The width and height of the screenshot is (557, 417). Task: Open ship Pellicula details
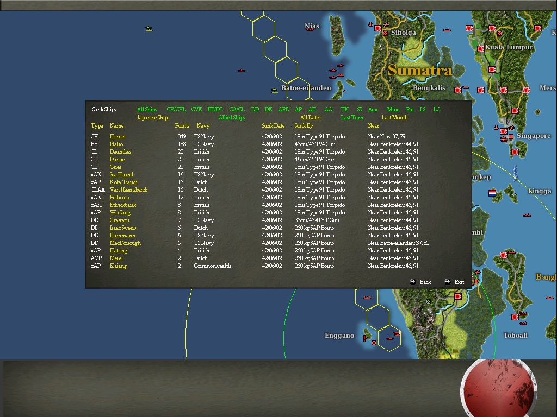pos(119,197)
